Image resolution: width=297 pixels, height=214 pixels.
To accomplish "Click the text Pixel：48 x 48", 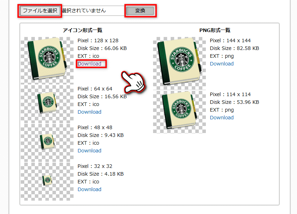I will coord(95,127).
